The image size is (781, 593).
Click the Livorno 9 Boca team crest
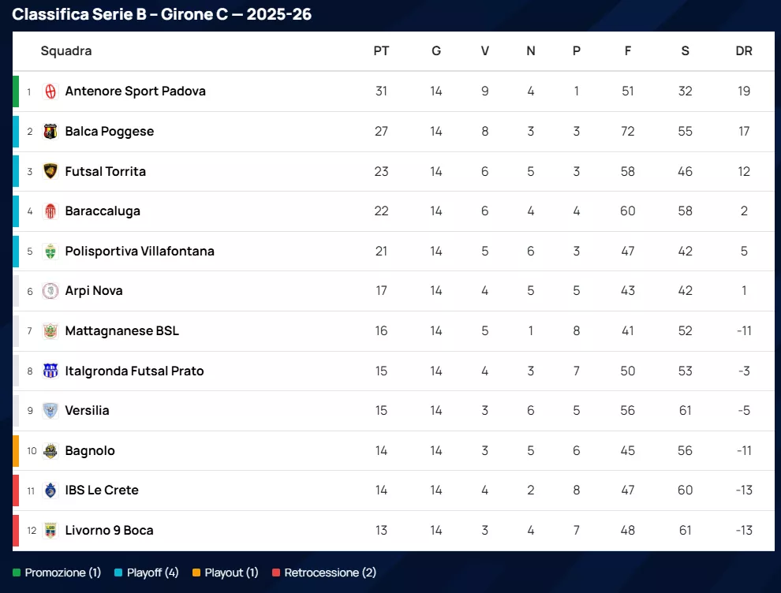(50, 531)
